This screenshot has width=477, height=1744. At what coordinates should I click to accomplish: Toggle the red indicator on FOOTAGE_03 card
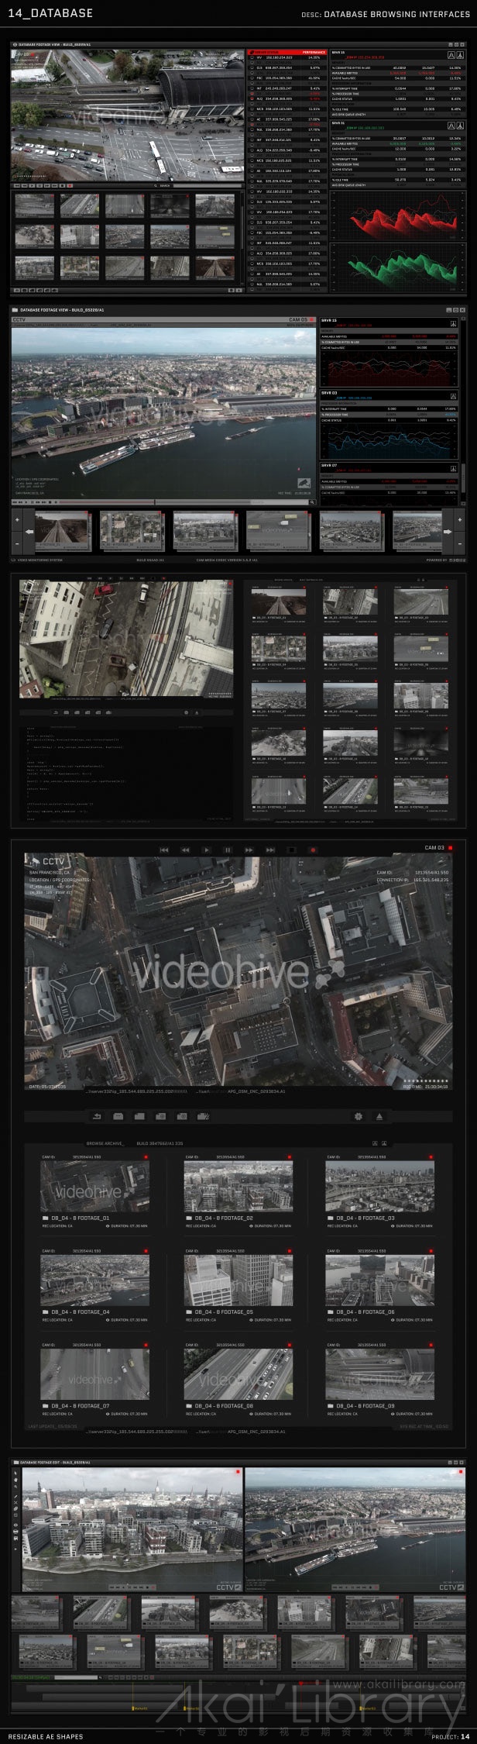click(431, 1157)
